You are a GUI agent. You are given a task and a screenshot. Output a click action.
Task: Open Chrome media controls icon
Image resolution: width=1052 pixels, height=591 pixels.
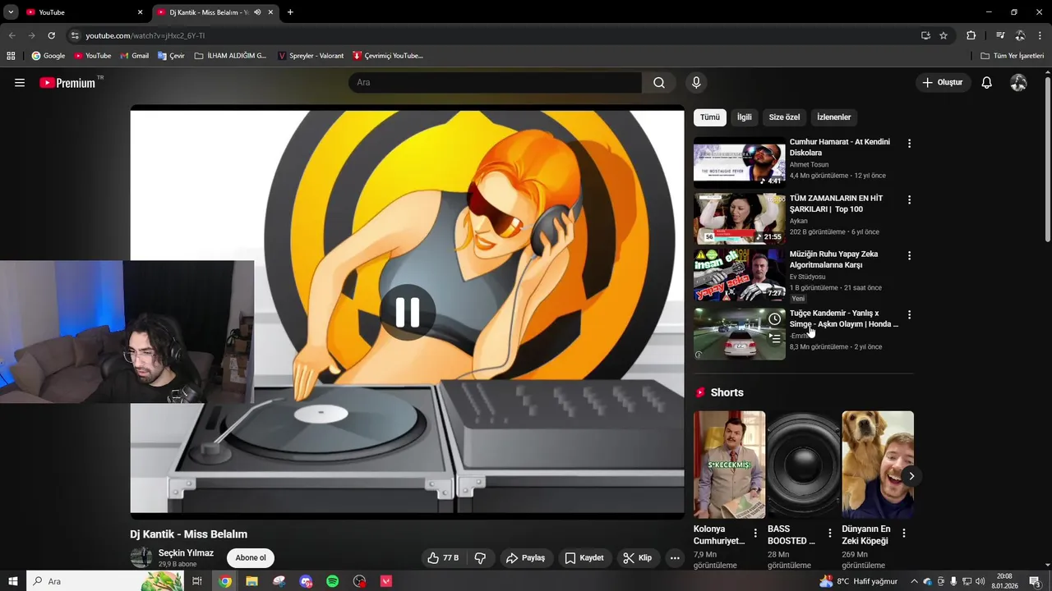click(1000, 35)
